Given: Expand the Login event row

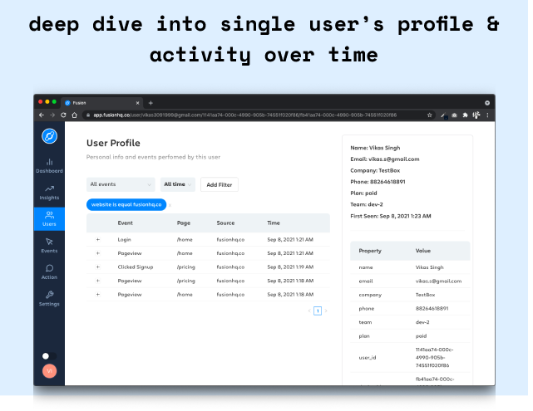Looking at the screenshot, I should pyautogui.click(x=98, y=240).
